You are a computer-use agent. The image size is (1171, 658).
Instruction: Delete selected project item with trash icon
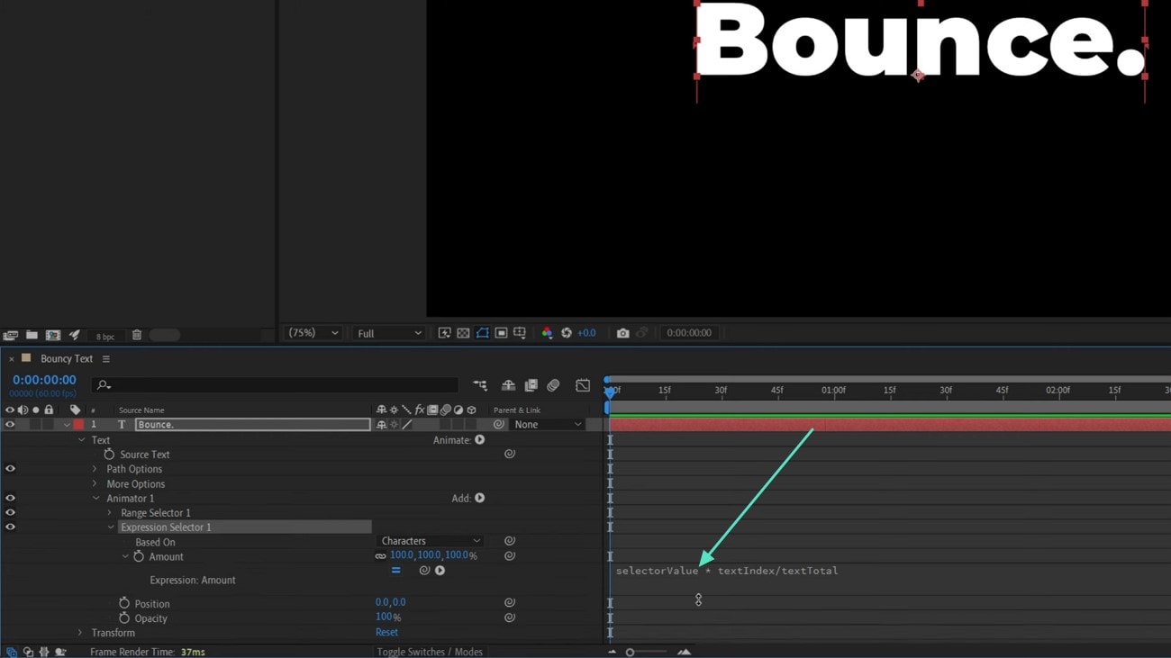[x=137, y=335]
